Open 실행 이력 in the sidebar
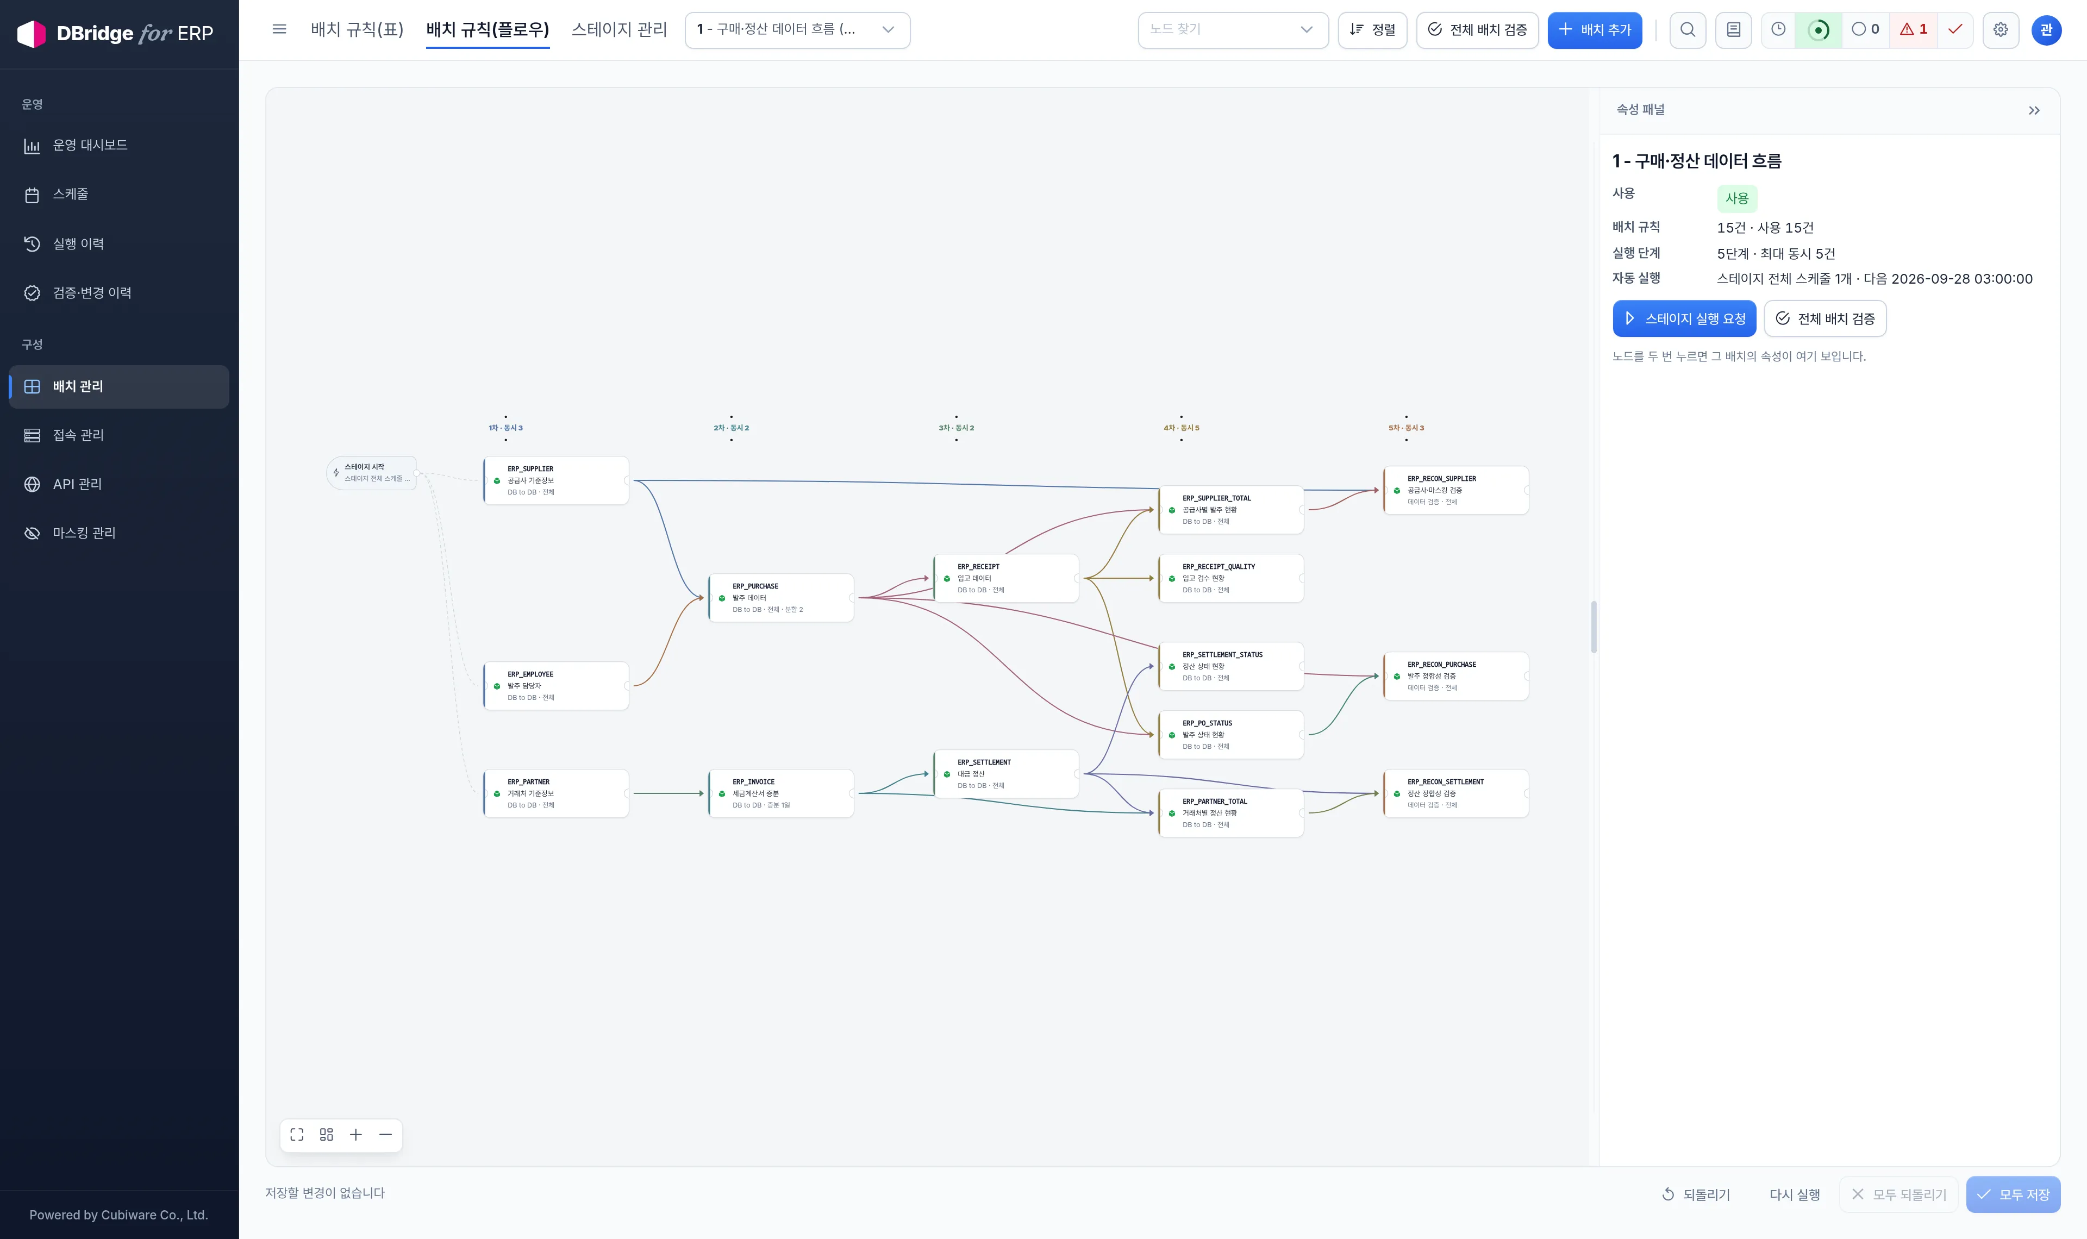This screenshot has width=2087, height=1239. [x=118, y=244]
